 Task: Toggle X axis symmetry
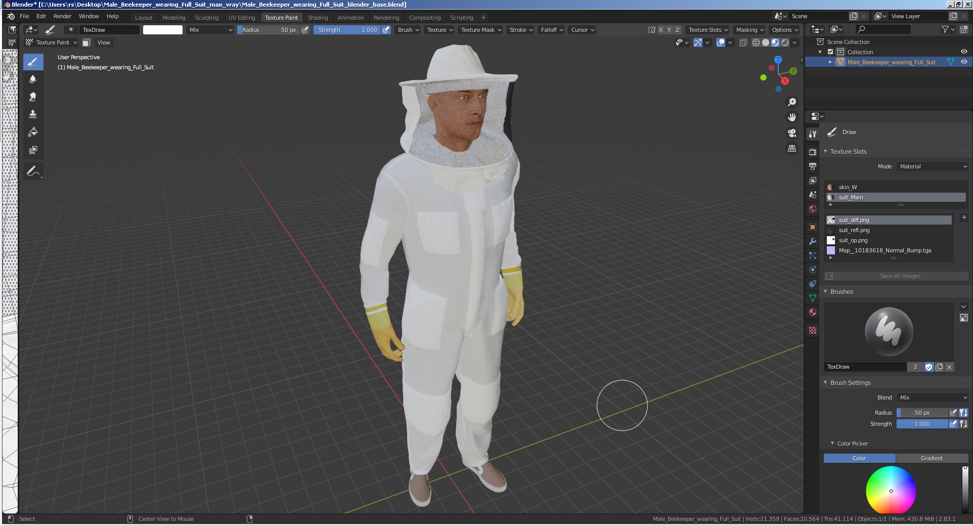click(x=660, y=30)
